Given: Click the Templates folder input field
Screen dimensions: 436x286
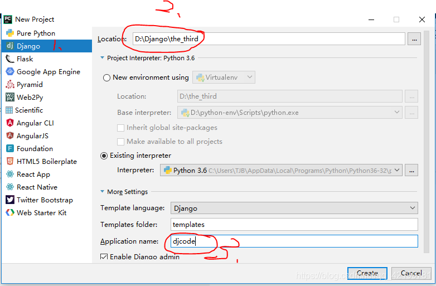Looking at the screenshot, I should pyautogui.click(x=294, y=224).
